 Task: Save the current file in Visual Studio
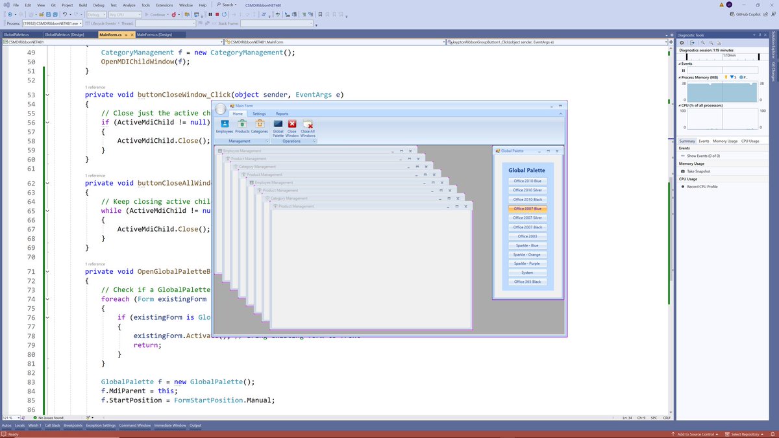49,14
